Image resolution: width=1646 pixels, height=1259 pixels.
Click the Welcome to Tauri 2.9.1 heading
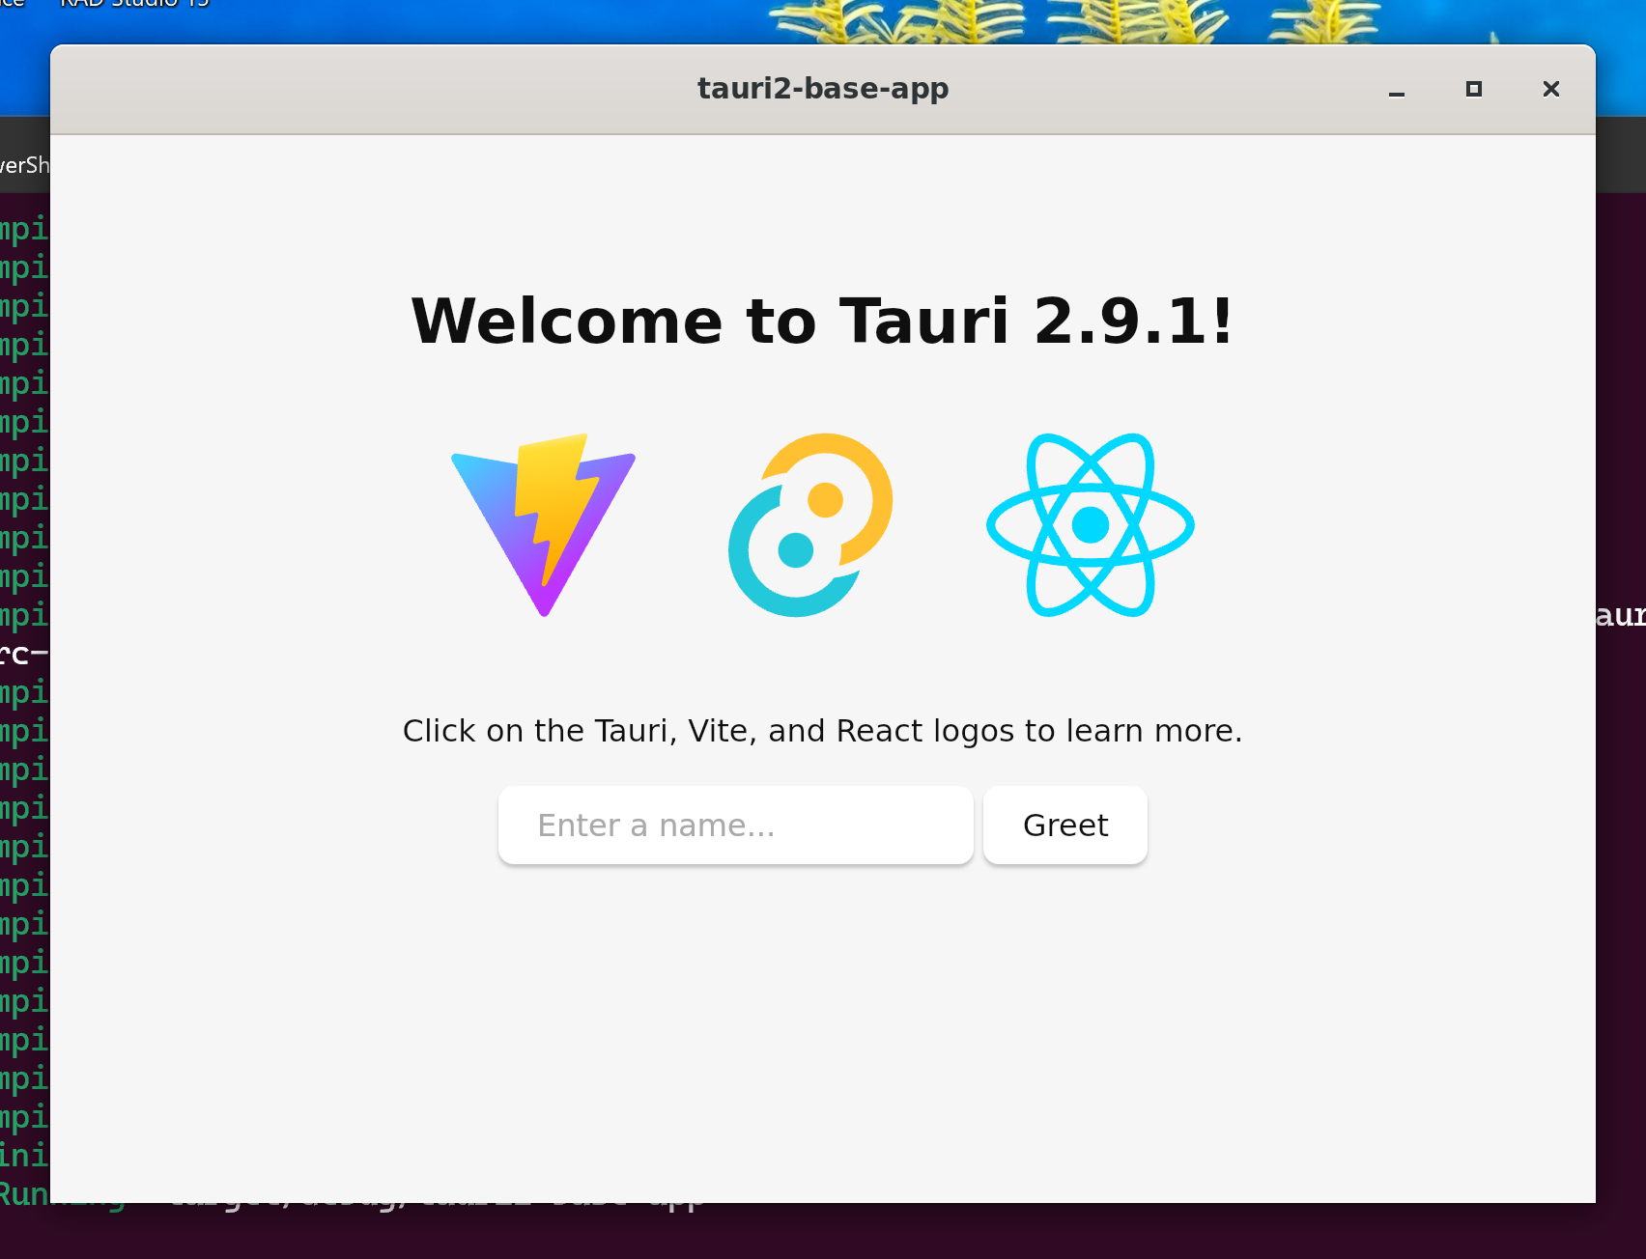(822, 322)
